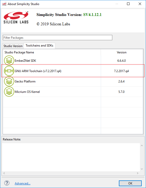146x188 pixels.
Task: Open help via the question mark icon
Action: 7,183
